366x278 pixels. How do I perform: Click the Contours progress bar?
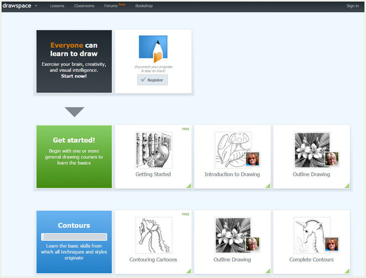coord(74,237)
